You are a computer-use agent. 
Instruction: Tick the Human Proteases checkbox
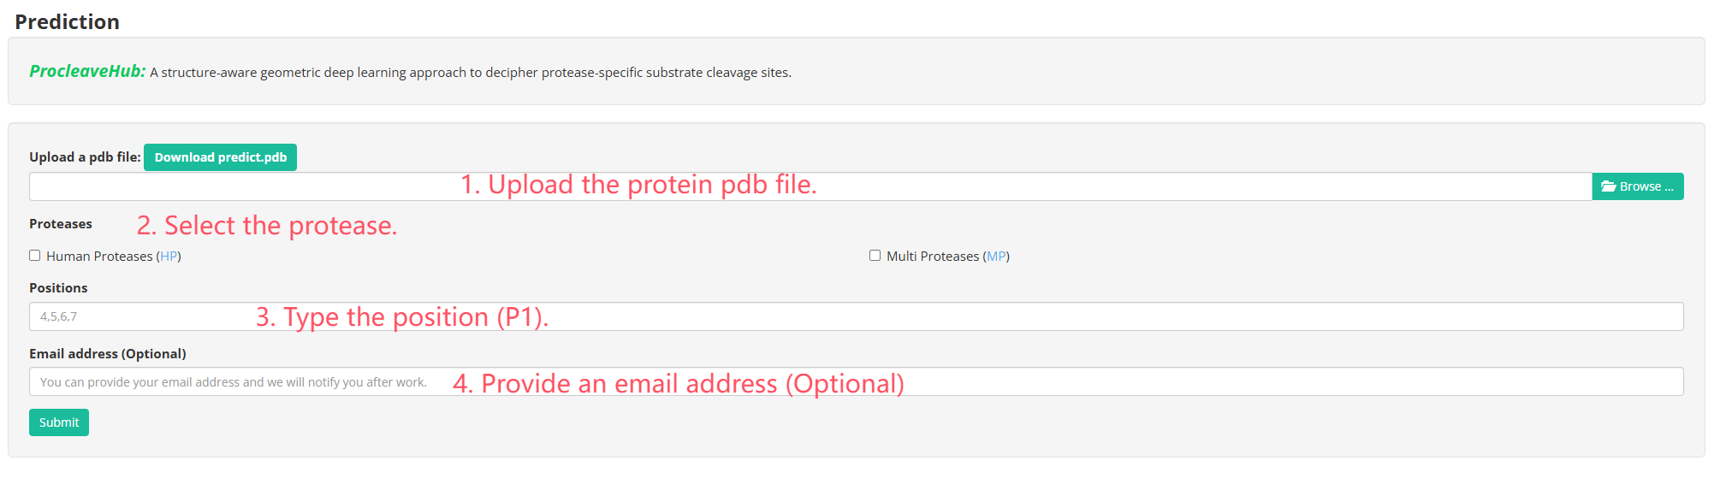pyautogui.click(x=35, y=255)
